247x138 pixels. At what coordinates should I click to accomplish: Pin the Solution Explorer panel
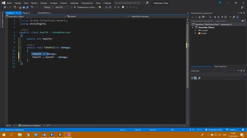coord(241,13)
